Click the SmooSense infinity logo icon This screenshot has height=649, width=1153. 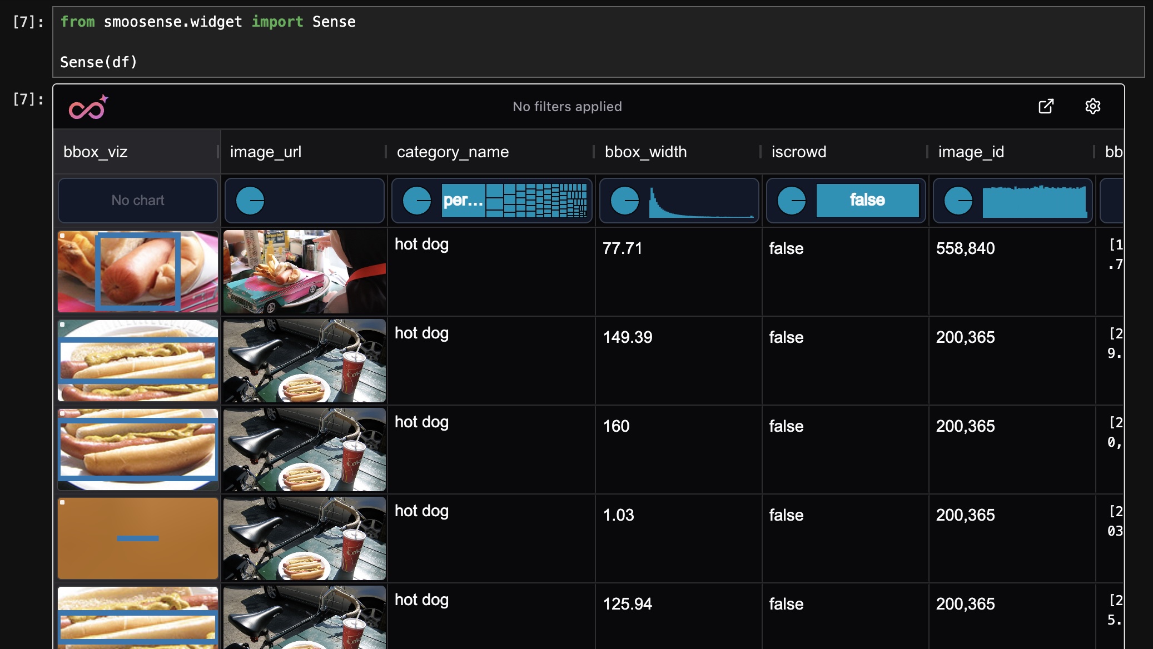(x=87, y=107)
